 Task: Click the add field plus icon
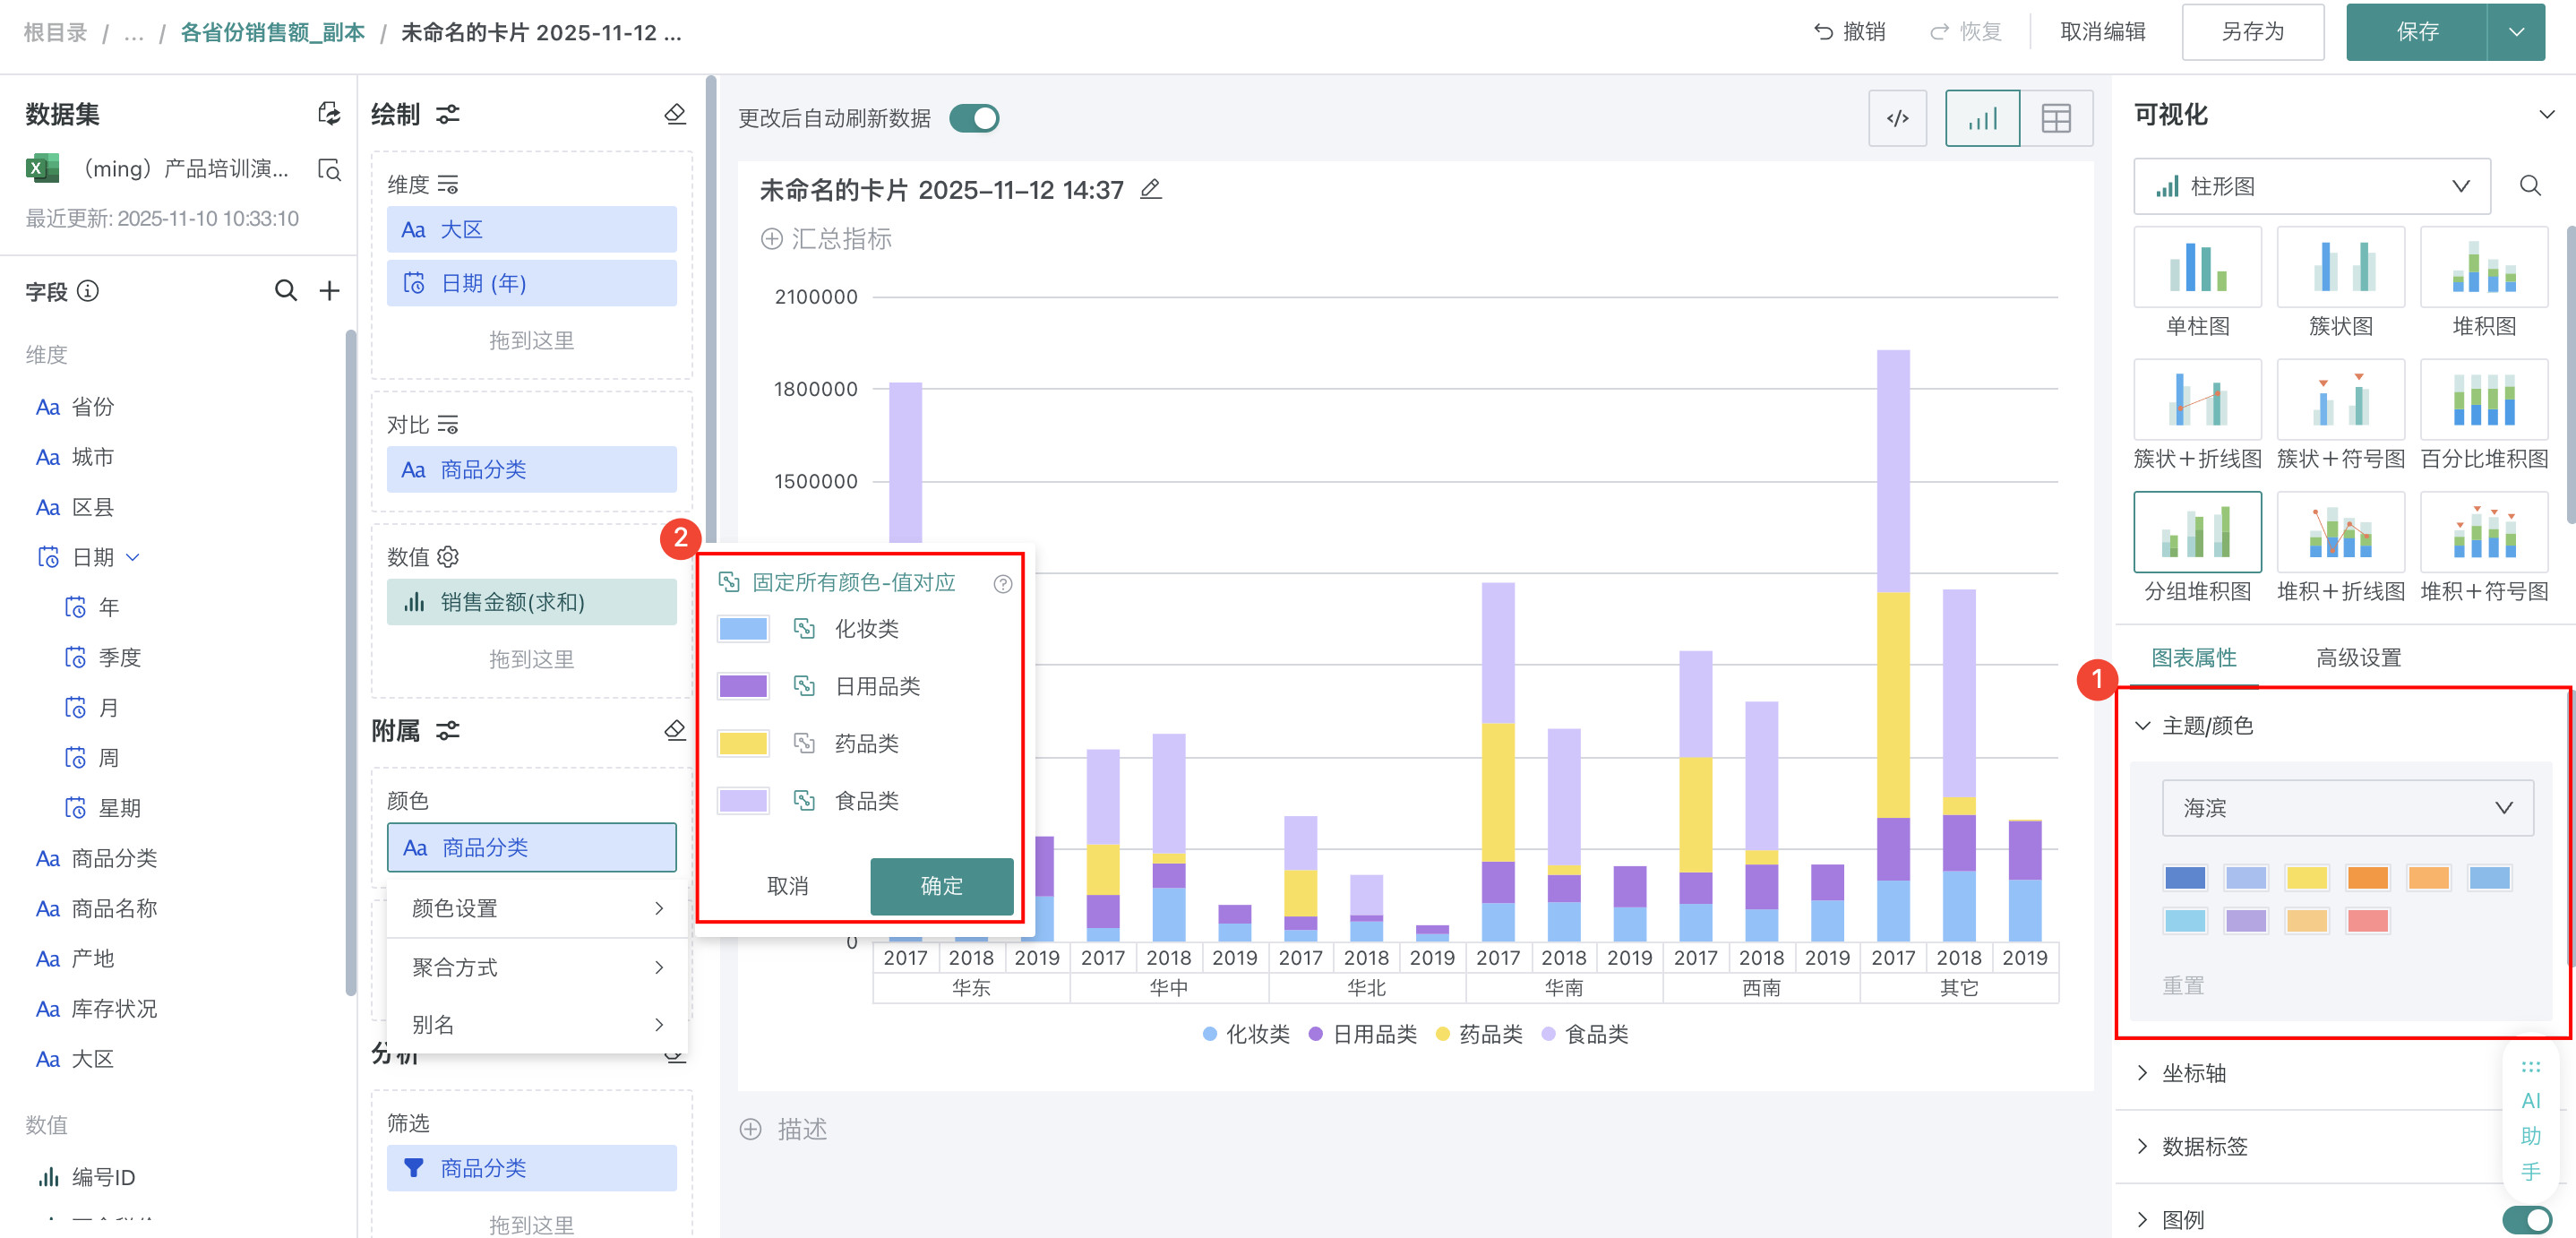[x=329, y=291]
